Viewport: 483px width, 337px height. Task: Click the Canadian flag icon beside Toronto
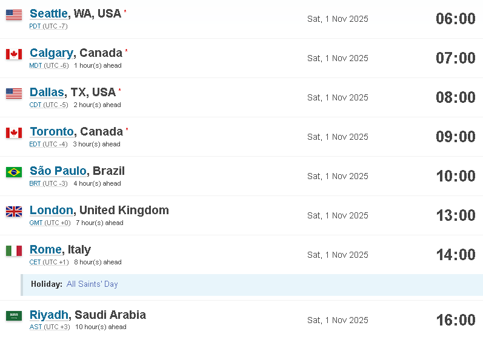pos(14,133)
